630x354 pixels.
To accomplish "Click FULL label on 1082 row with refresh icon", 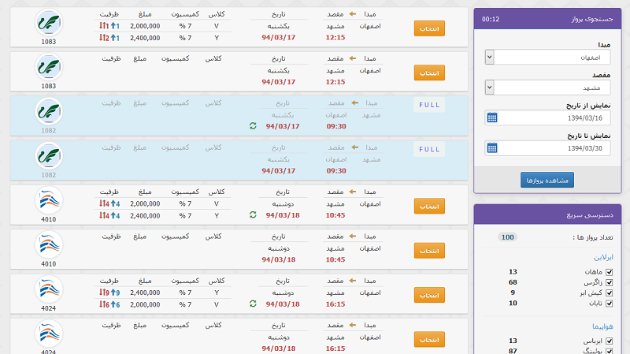I will [x=429, y=105].
